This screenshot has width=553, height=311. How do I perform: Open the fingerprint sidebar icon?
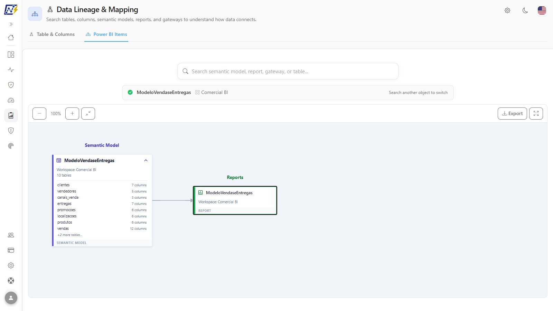(x=11, y=146)
